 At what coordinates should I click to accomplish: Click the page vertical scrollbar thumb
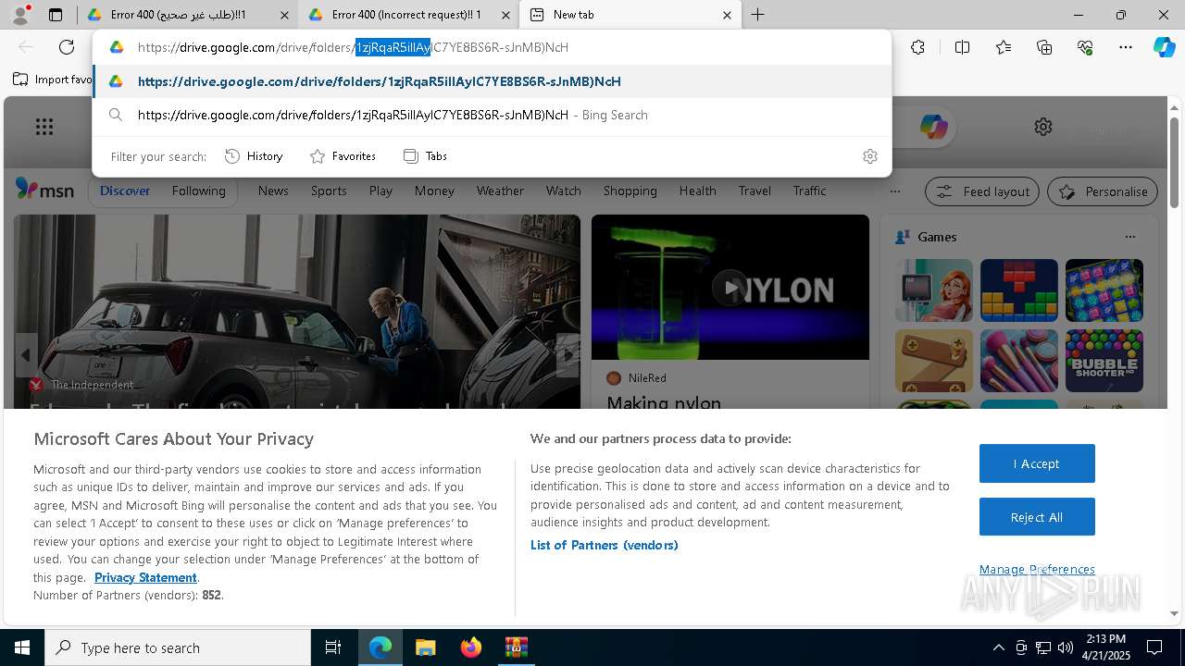1174,162
